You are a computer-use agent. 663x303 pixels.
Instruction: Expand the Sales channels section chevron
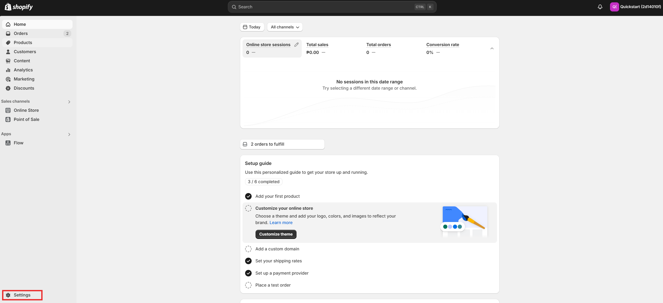(69, 102)
